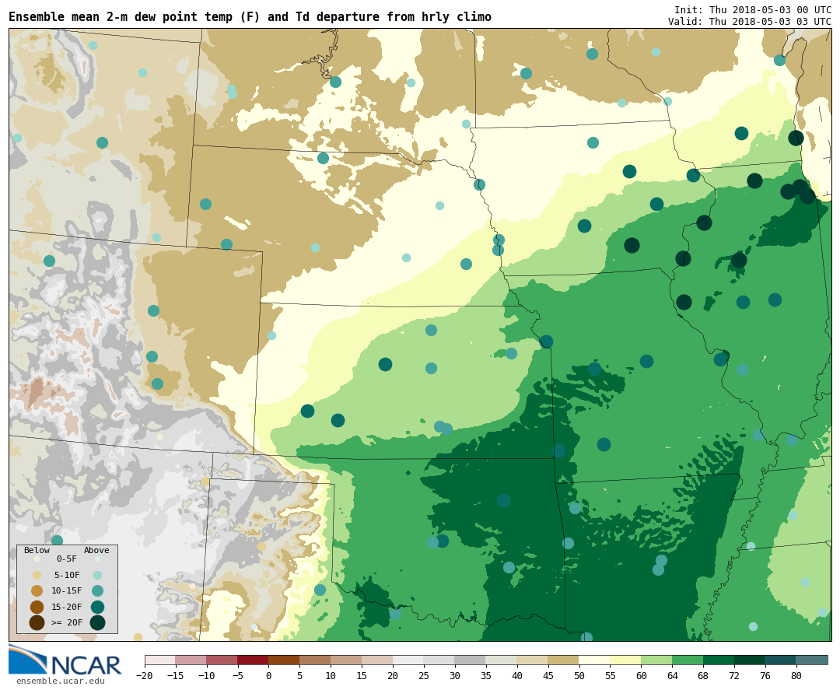Click the '50' colorbar tick label
Image resolution: width=840 pixels, height=690 pixels.
(x=579, y=675)
